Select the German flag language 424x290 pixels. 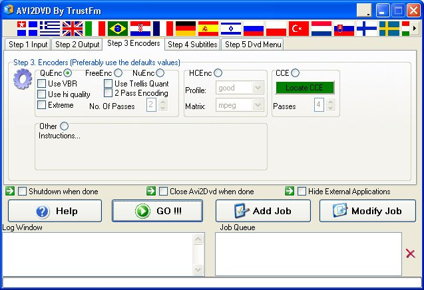point(186,29)
